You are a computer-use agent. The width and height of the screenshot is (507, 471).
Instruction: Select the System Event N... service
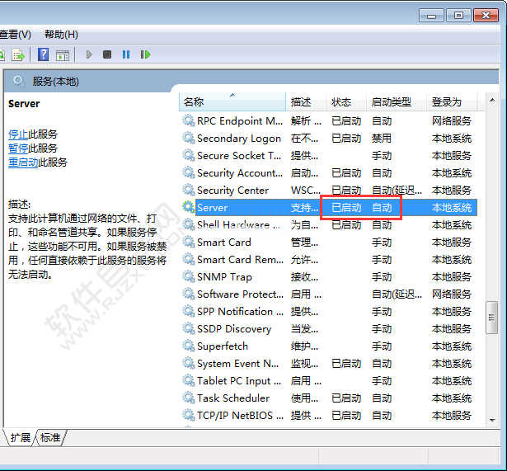pos(328,363)
